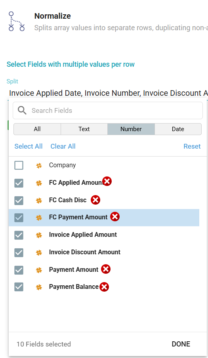This screenshot has height=358, width=208.
Task: Open the Split fields dropdown
Action: coord(107,93)
